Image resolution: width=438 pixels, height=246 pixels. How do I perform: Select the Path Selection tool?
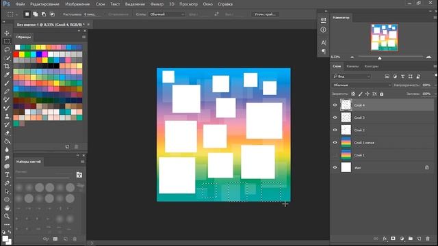coord(7,191)
